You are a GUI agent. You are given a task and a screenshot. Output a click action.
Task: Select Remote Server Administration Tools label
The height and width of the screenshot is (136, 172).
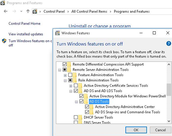pyautogui.click(x=101, y=70)
